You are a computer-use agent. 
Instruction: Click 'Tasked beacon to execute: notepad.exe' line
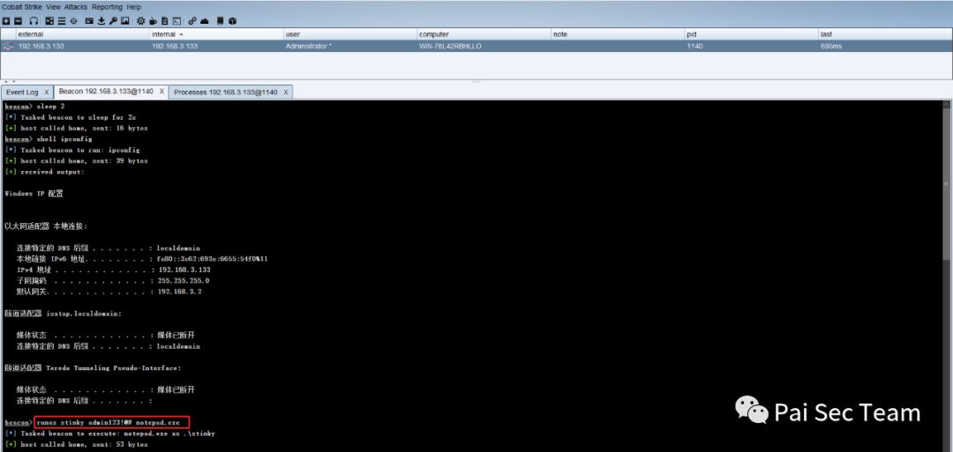click(110, 433)
